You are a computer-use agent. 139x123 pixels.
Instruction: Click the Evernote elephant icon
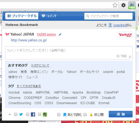coord(45,115)
